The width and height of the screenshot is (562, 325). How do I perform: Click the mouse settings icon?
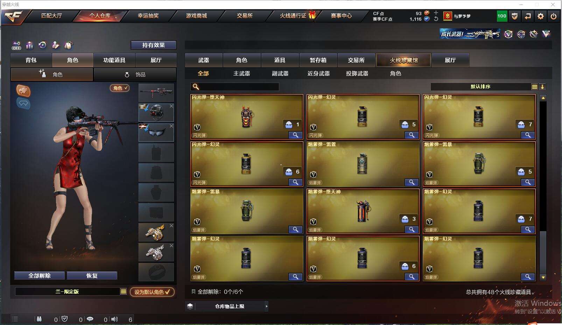tap(69, 45)
